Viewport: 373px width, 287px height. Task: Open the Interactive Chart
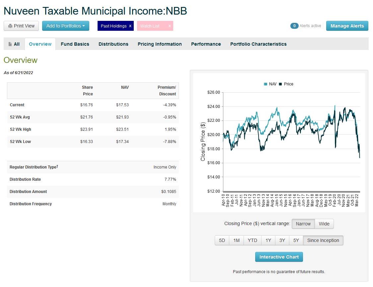(279, 257)
